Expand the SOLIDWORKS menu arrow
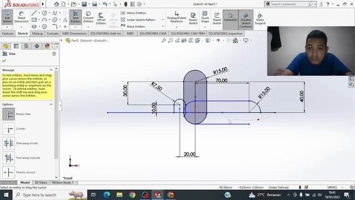This screenshot has height=200, width=355. click(x=43, y=4)
